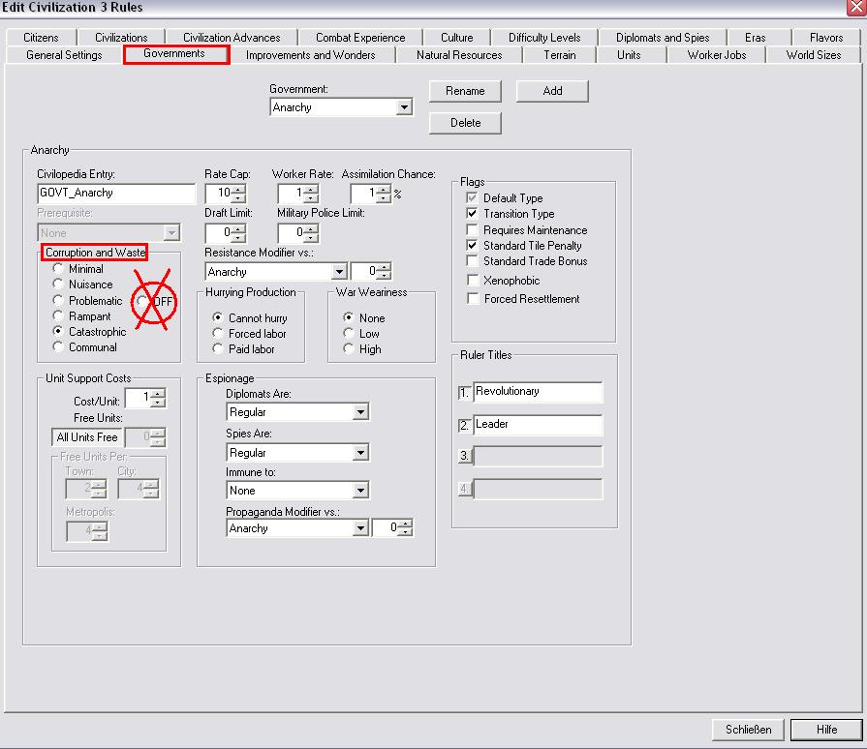Viewport: 867px width, 749px height.
Task: Switch to the Improvements and Wonders tab
Action: [x=310, y=55]
